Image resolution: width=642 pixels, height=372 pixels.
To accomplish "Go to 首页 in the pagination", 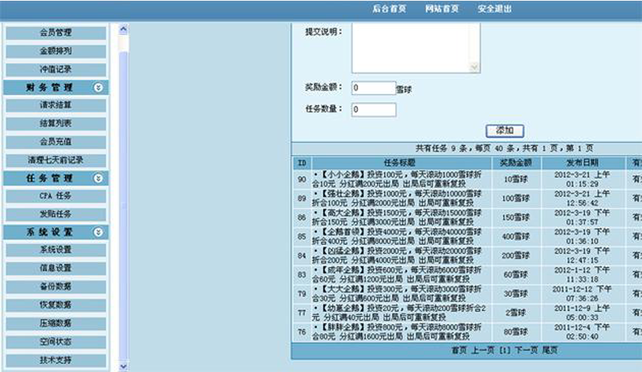I will click(x=459, y=350).
